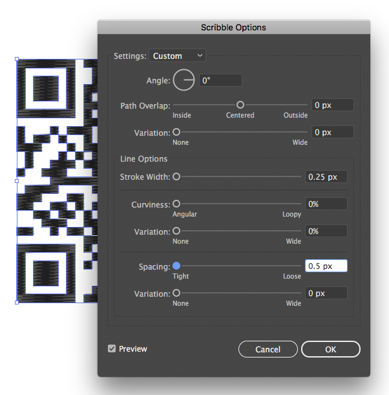Screen dimensions: 389x395
Task: Click the Path Overlap value field
Action: coord(333,105)
